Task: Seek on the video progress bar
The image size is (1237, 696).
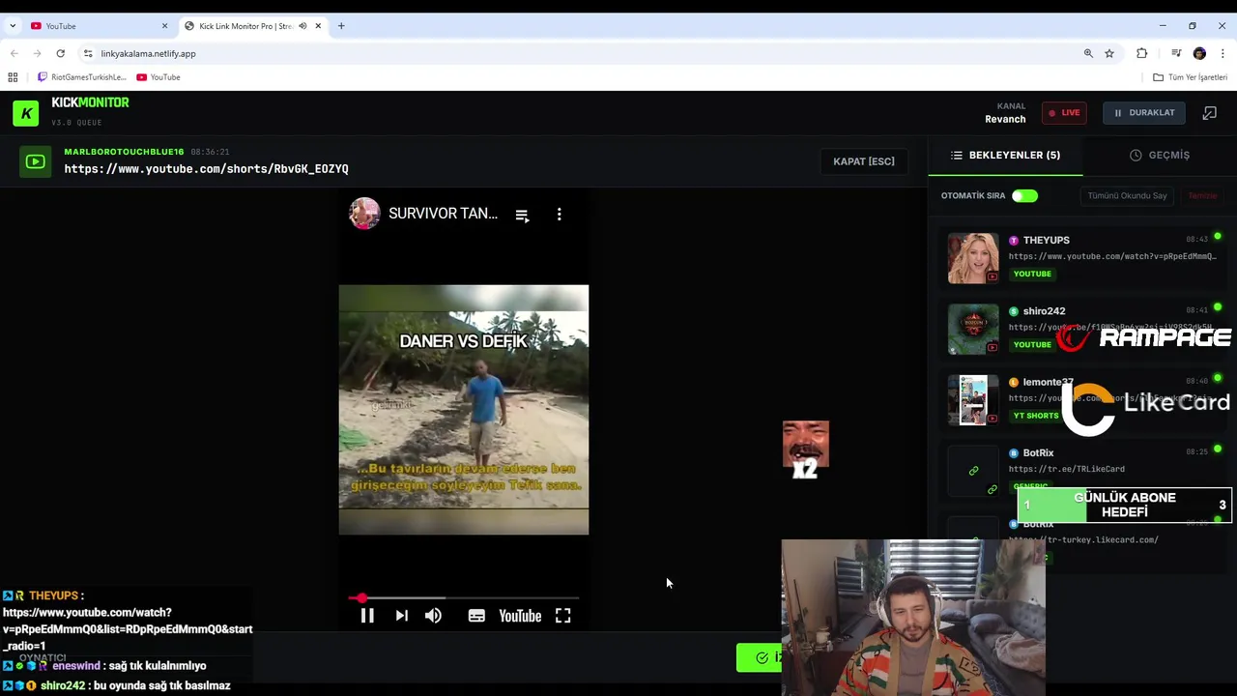Action: [464, 598]
